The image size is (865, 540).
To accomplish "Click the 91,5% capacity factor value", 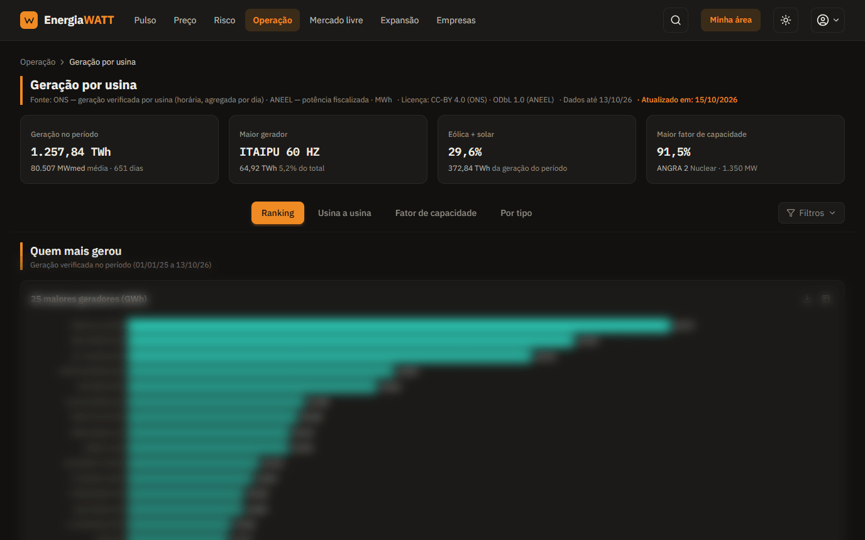I will point(674,152).
